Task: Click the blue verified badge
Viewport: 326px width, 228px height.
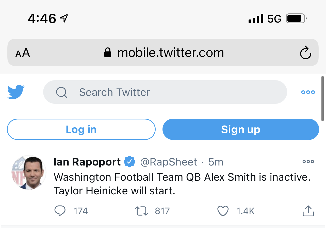Action: point(130,162)
